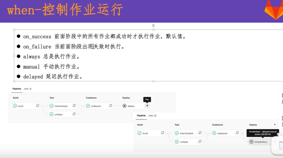Click the green success check icon on build
The width and height of the screenshot is (283, 158).
[x=15, y=106]
